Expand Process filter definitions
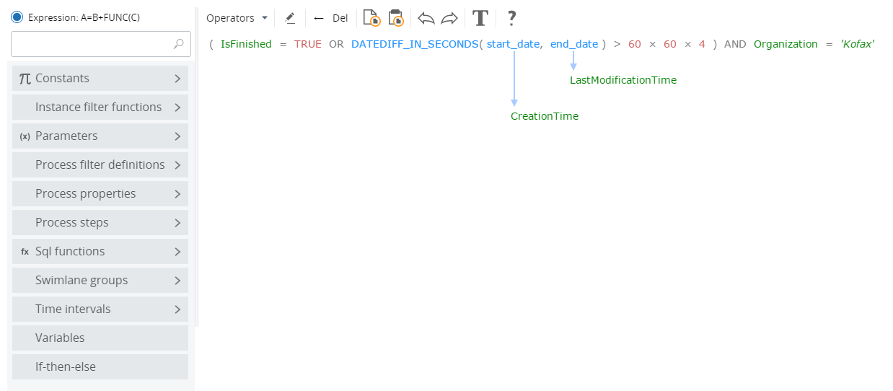This screenshot has width=893, height=391. click(100, 164)
